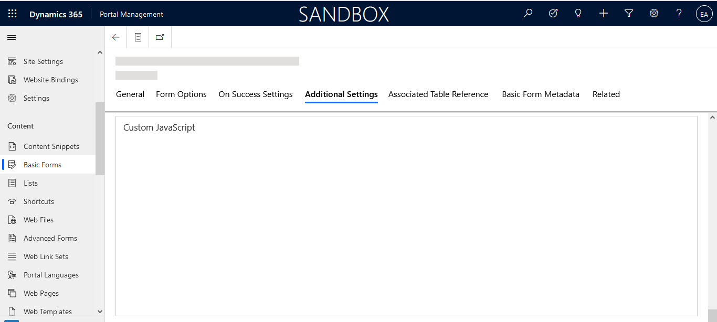
Task: Open the settings gear in header
Action: pyautogui.click(x=654, y=14)
